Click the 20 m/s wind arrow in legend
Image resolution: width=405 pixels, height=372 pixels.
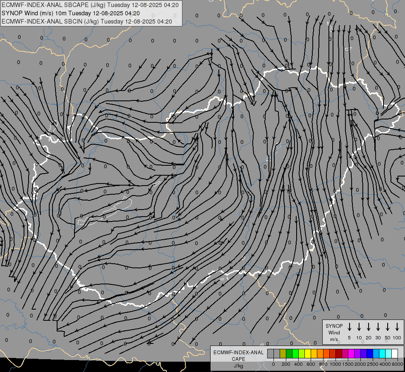coord(368,327)
